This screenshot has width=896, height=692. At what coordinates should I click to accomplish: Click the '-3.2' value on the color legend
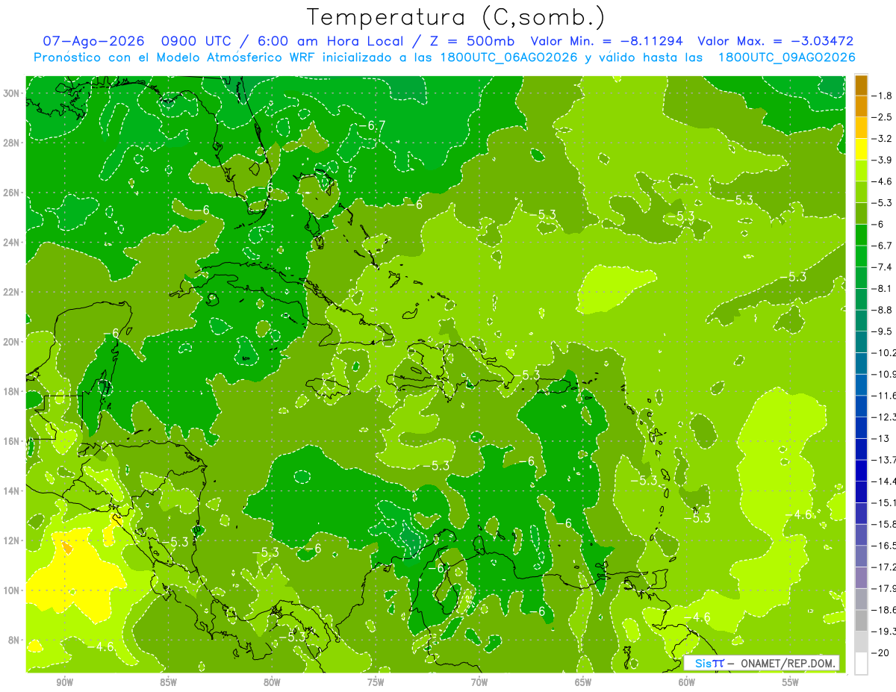pos(882,139)
